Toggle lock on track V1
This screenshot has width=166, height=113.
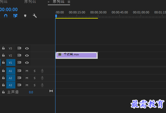point(3,62)
